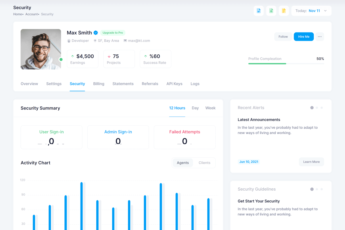Switch to the Billing tab
The height and width of the screenshot is (230, 345).
point(99,84)
